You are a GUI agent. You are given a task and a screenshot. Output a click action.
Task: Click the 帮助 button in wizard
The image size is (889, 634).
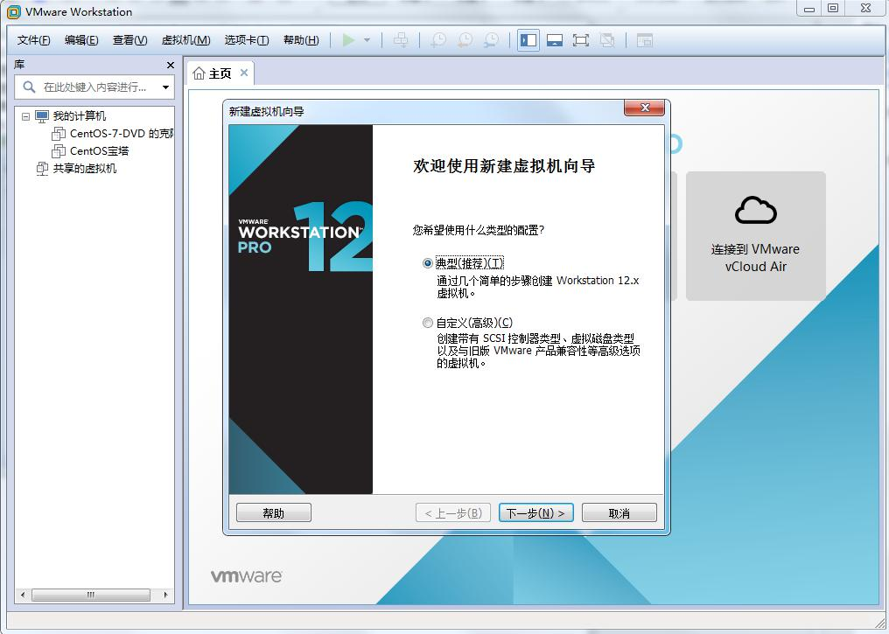pyautogui.click(x=274, y=512)
